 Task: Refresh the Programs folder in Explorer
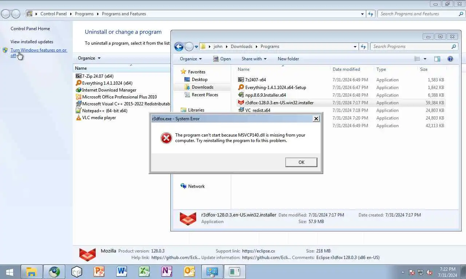(363, 46)
